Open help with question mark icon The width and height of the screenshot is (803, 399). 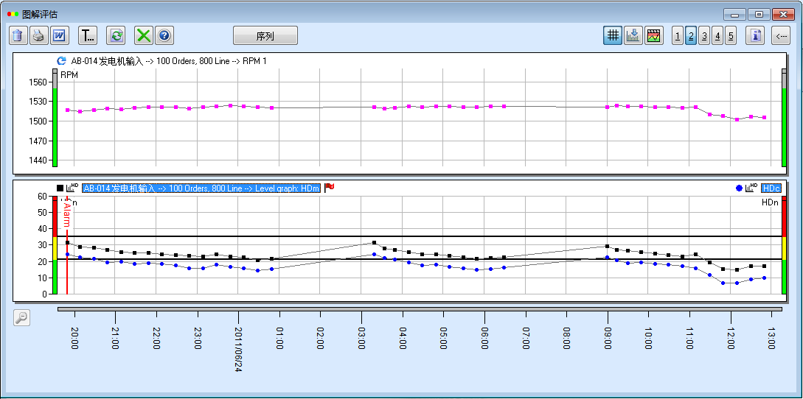[x=164, y=35]
